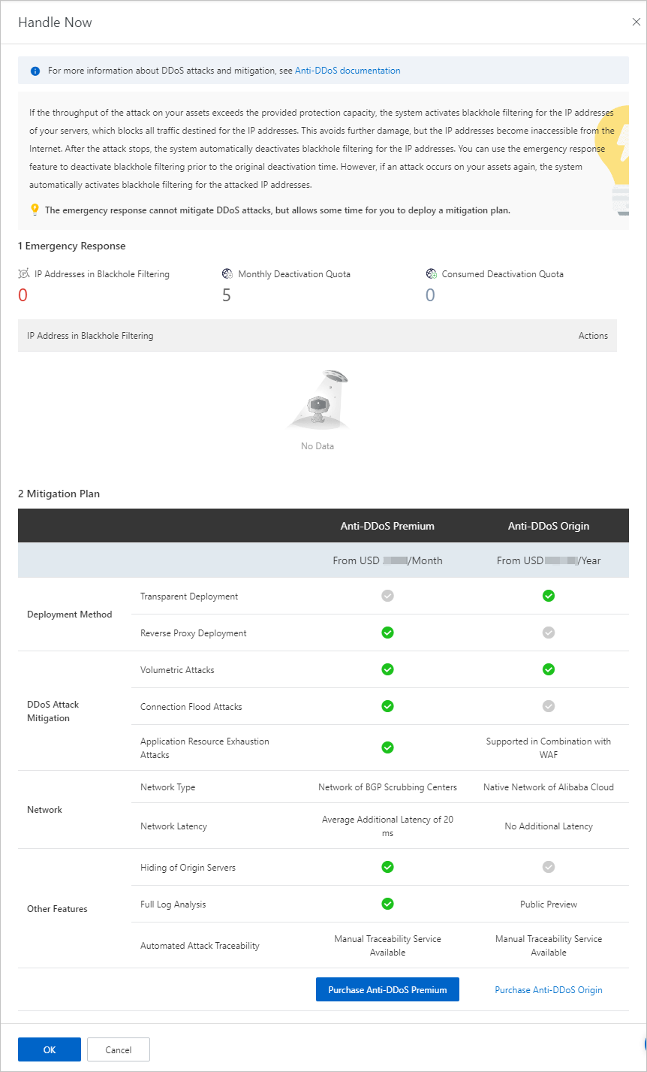Click Hiding of Origin Servers gray check under Origin
This screenshot has width=647, height=1072.
click(x=549, y=867)
